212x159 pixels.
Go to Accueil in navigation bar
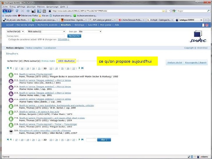10,25
